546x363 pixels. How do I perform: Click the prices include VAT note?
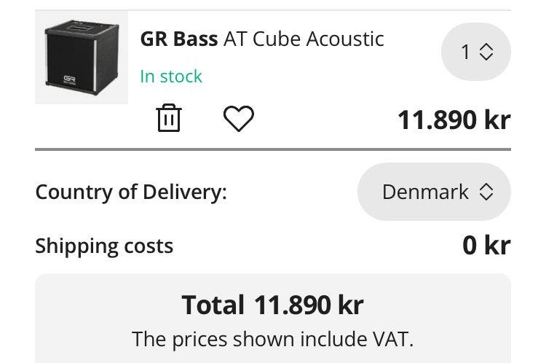click(x=273, y=339)
